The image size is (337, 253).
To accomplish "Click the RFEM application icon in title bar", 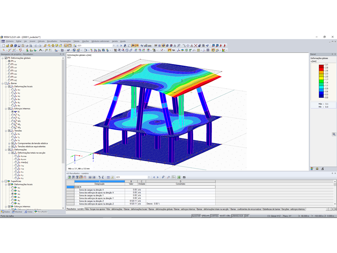I will (x=2, y=37).
